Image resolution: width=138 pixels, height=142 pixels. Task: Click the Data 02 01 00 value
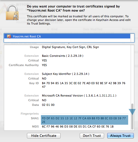48,105
